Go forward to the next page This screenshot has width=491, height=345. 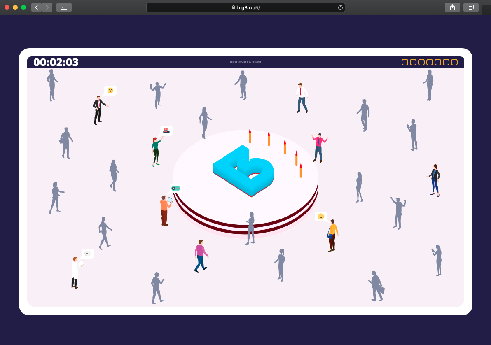[47, 7]
